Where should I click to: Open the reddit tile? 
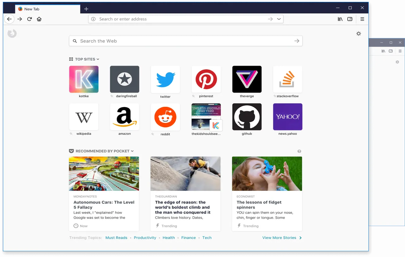(x=165, y=117)
